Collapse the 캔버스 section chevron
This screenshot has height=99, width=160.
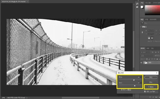(x=141, y=27)
